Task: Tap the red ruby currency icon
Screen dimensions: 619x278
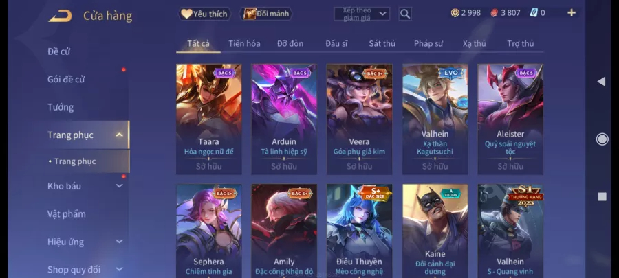Action: tap(494, 13)
